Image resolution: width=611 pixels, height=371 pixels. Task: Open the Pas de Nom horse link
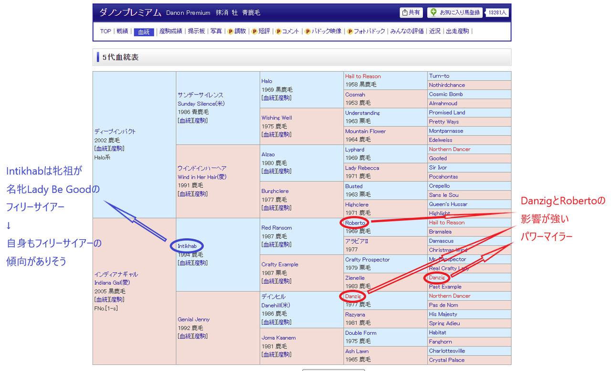point(443,305)
